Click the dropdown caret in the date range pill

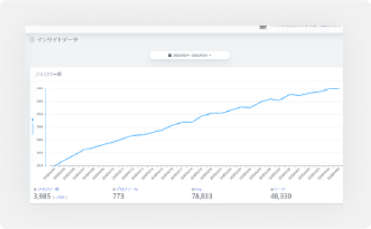coord(210,55)
